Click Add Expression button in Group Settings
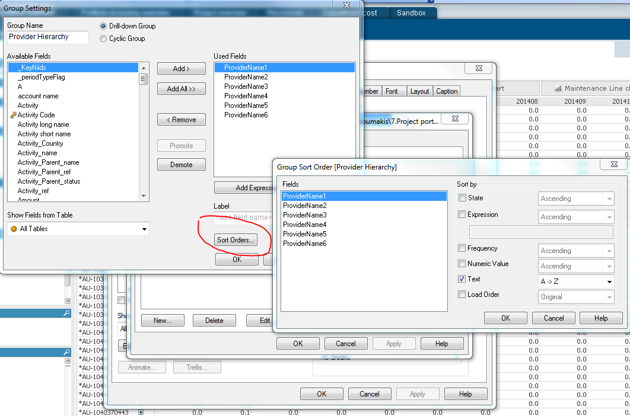Viewport: 630px width, 416px height. [x=244, y=187]
